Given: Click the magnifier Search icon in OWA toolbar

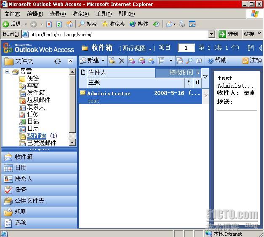Looking at the screenshot, I should point(189,61).
